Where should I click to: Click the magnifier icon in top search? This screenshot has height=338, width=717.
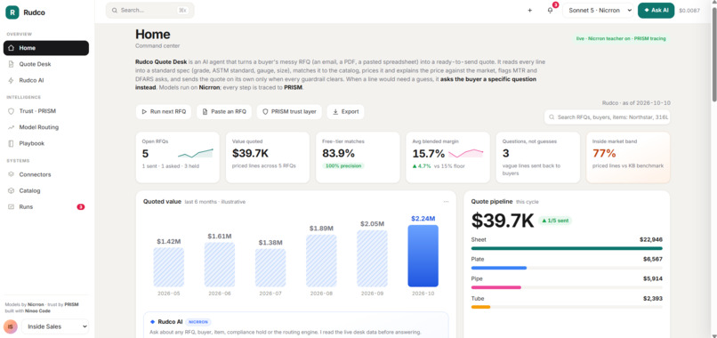(x=115, y=10)
